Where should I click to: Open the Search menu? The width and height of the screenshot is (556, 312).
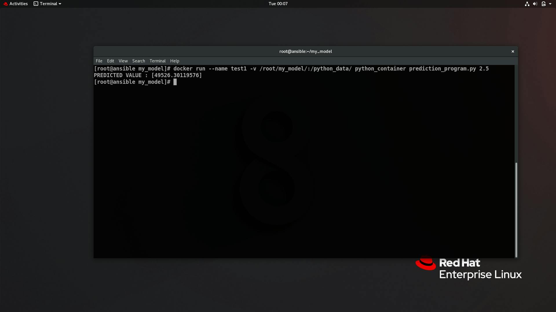138,61
